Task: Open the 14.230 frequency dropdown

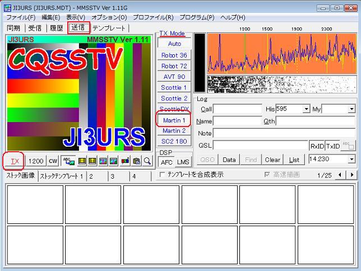Action: 351,159
